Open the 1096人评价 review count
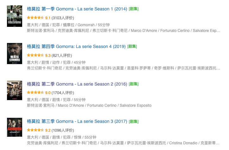229x150 pixels. coord(63,130)
